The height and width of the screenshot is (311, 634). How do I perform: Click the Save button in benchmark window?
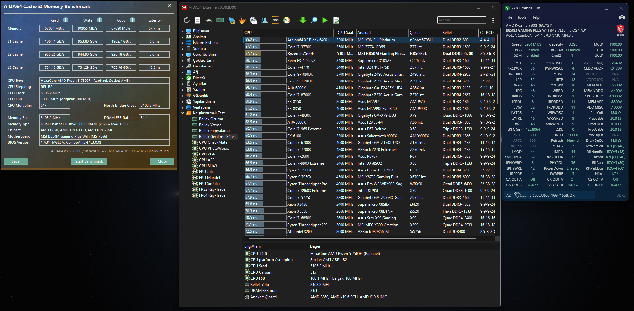click(16, 161)
